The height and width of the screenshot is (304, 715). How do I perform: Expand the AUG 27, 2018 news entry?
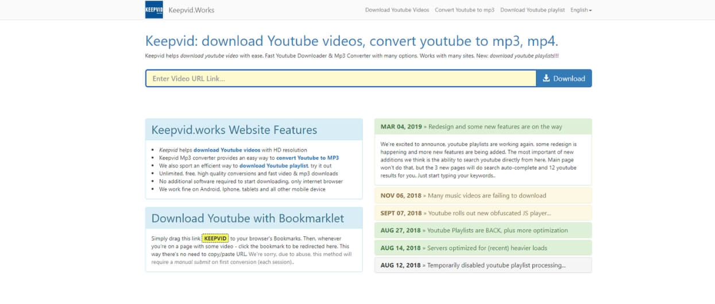483,231
